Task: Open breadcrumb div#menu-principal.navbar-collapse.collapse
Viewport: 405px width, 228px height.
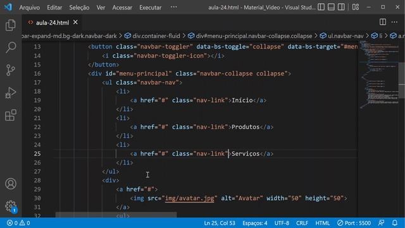Action: pos(250,36)
